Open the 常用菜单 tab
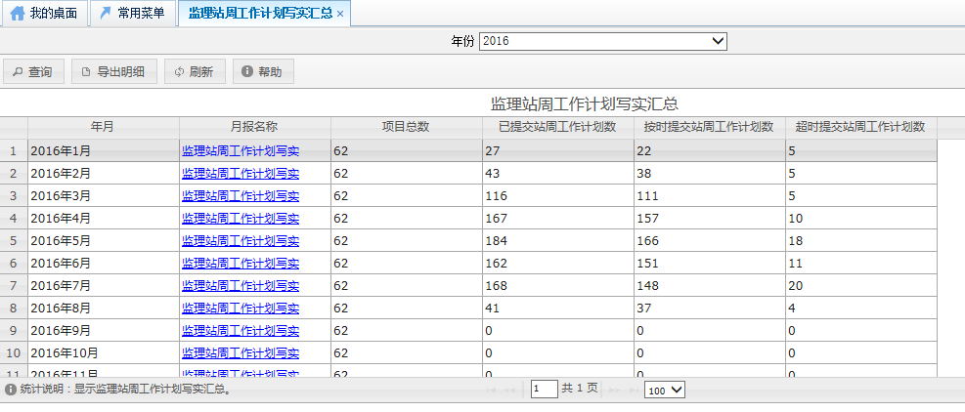Viewport: 965px width, 412px height. (x=132, y=14)
